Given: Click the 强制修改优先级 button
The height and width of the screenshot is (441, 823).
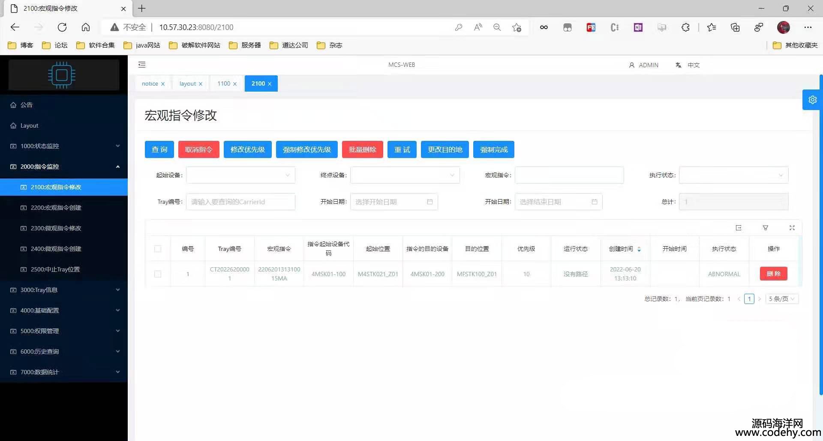Looking at the screenshot, I should tap(307, 149).
